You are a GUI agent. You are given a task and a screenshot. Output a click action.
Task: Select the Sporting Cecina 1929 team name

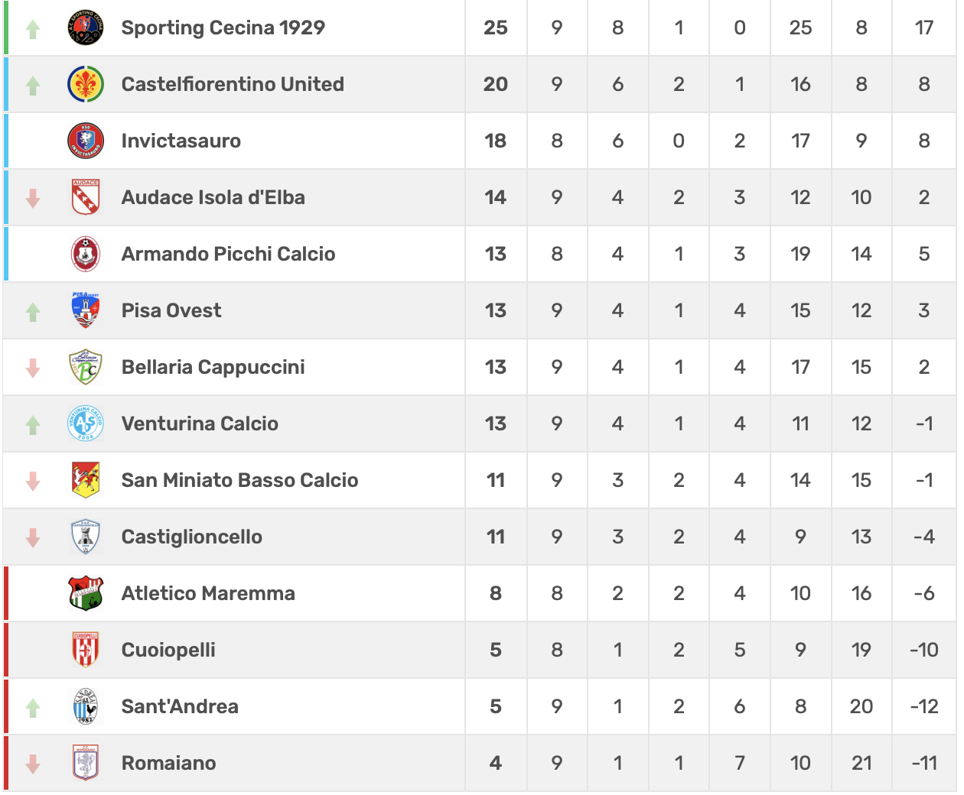click(223, 28)
